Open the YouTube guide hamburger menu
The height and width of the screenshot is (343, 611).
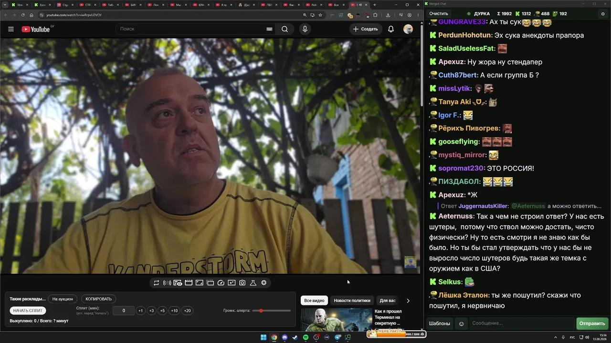tap(11, 29)
